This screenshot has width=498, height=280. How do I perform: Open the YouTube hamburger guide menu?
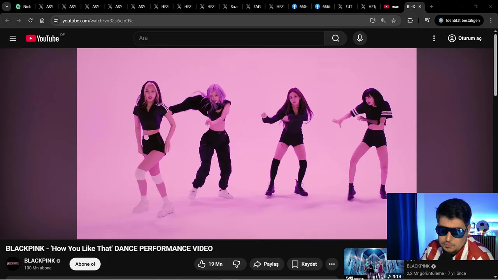tap(13, 38)
